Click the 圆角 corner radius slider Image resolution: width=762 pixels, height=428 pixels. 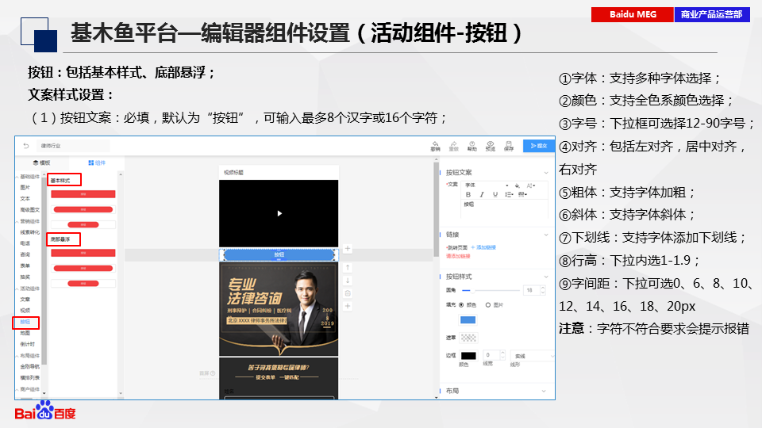(491, 290)
